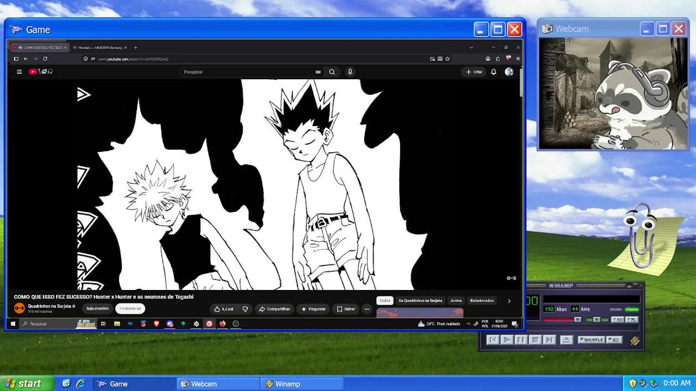Click the Winamp lightning bolt logo

pyautogui.click(x=635, y=341)
